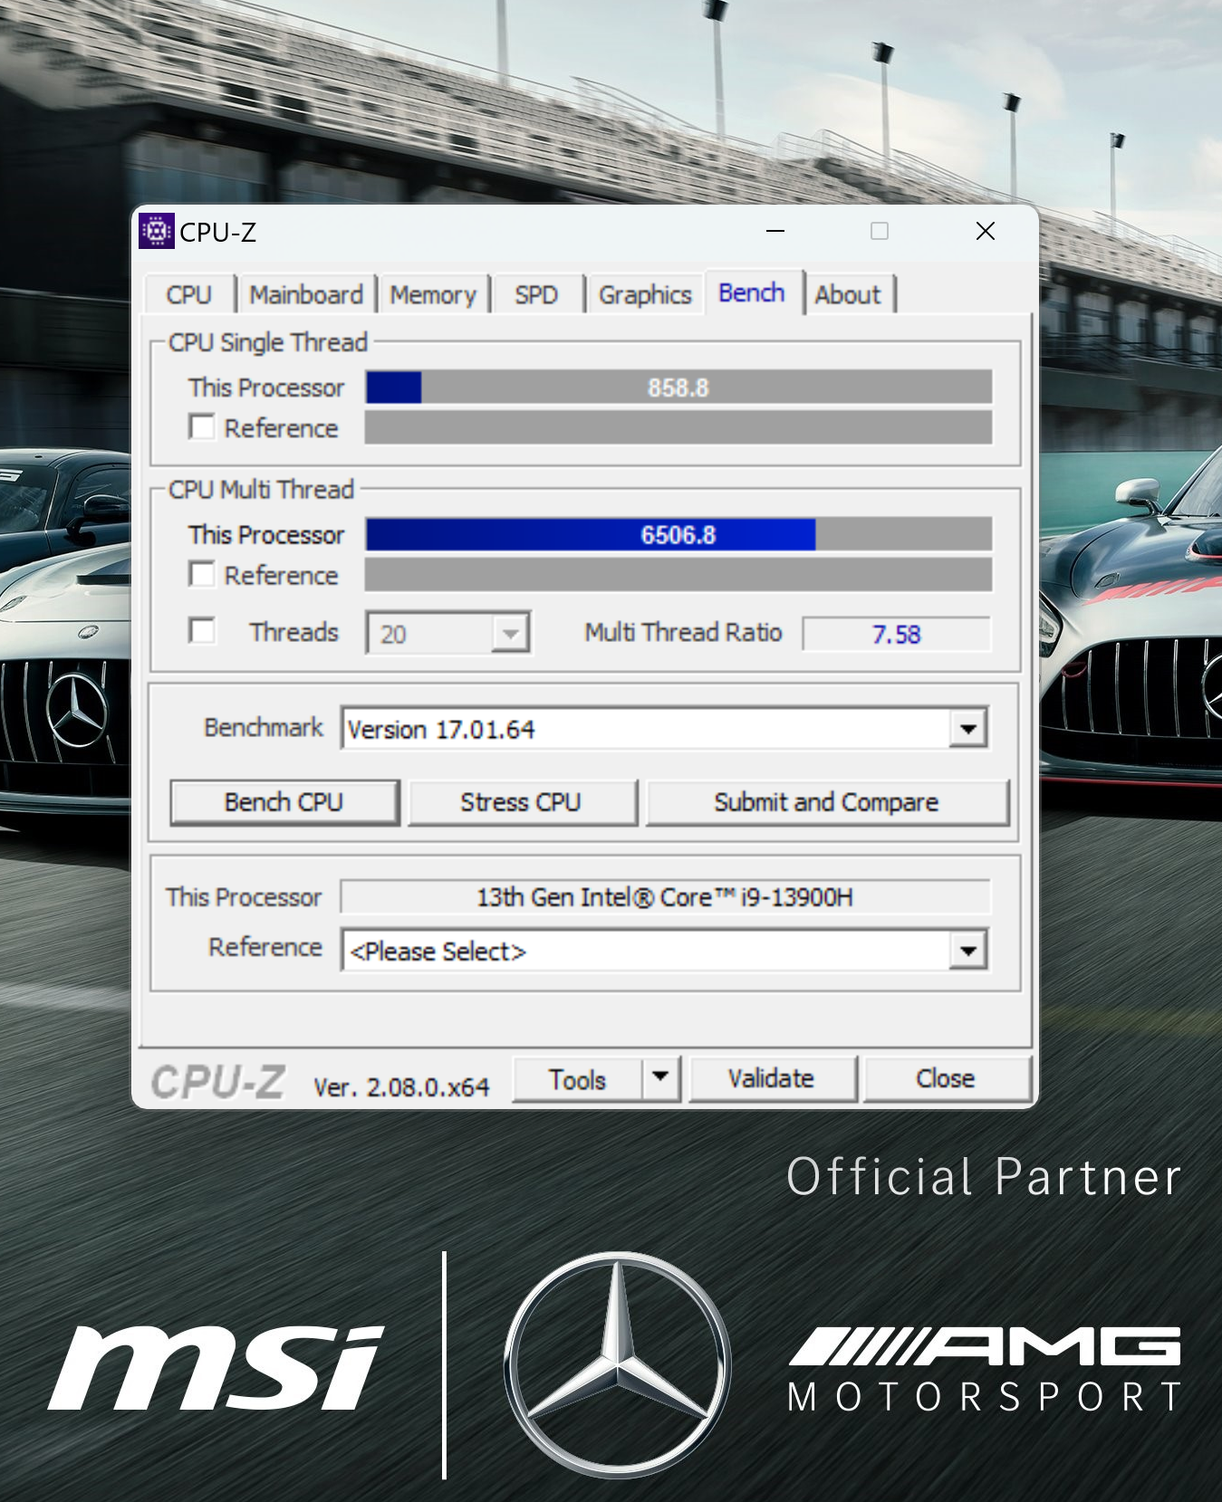Click the multi thread score bar 6506.8
Viewport: 1222px width, 1502px height.
click(678, 534)
